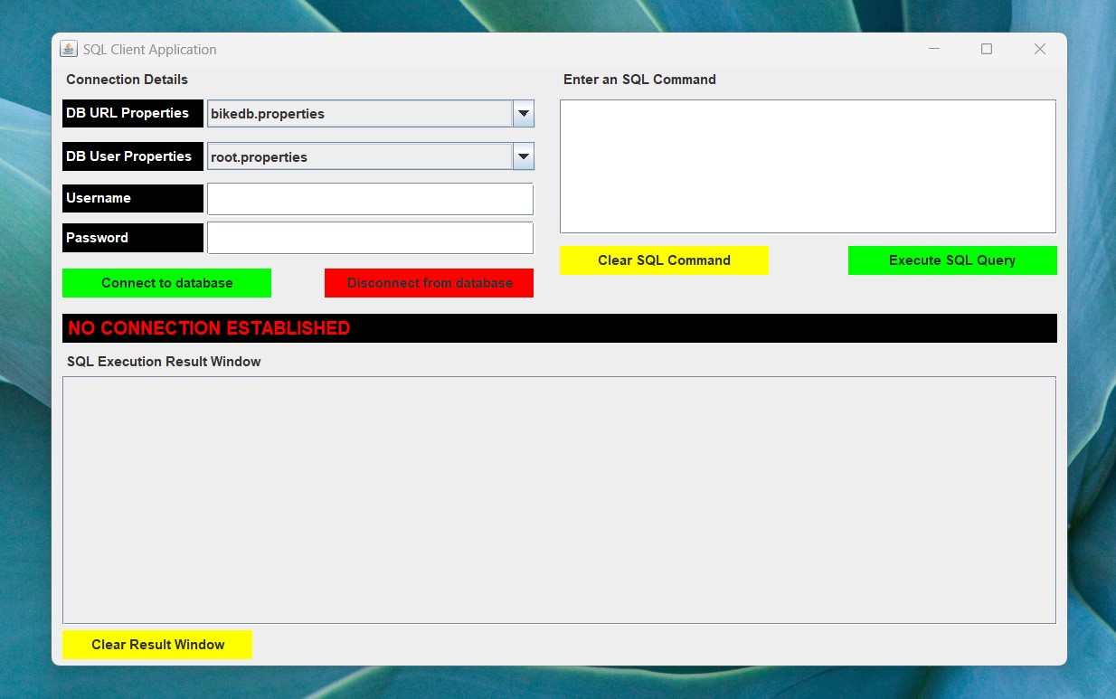Click the SQL Client Application title text

149,49
